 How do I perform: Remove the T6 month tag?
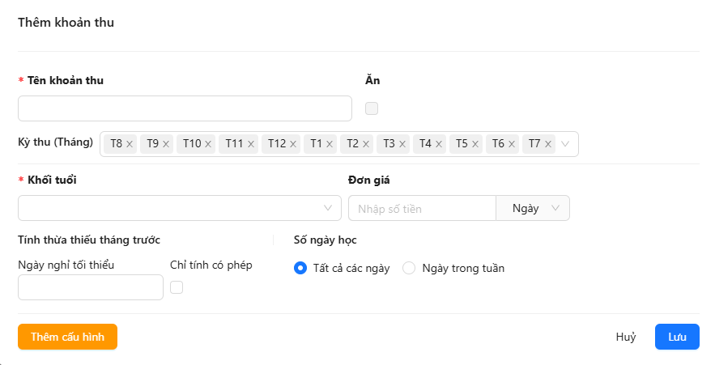pyautogui.click(x=512, y=144)
